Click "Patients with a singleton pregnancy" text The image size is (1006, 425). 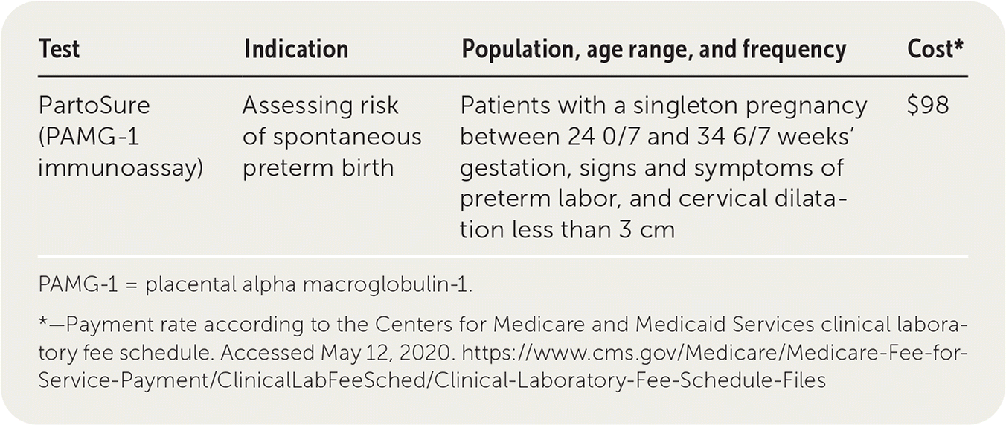pos(663,106)
